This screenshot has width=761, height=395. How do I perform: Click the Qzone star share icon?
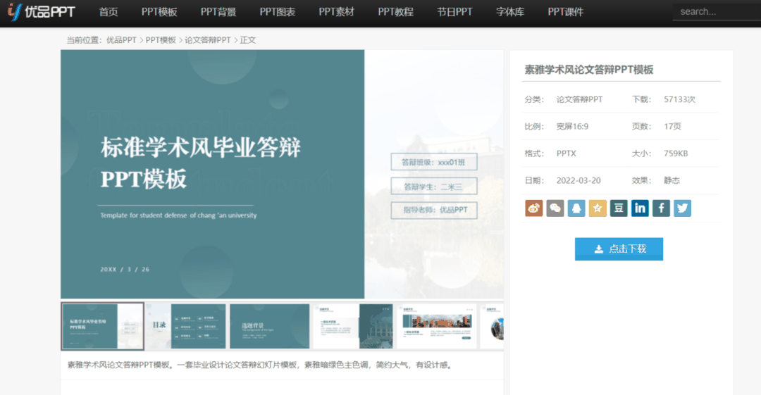point(598,208)
